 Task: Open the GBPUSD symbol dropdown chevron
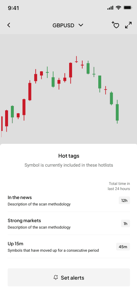(81, 25)
